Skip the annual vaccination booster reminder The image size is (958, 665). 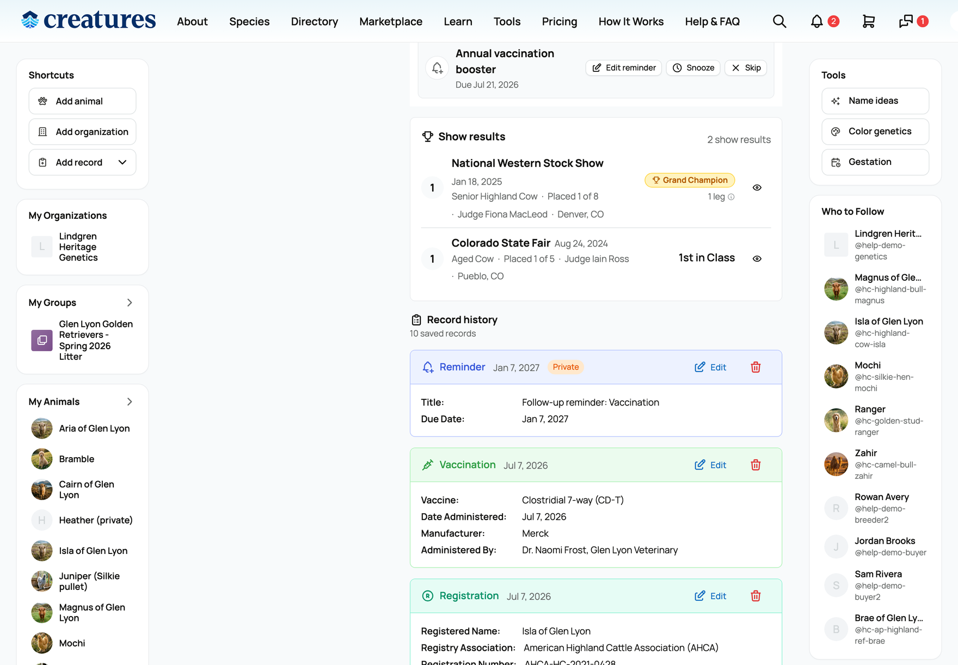746,68
